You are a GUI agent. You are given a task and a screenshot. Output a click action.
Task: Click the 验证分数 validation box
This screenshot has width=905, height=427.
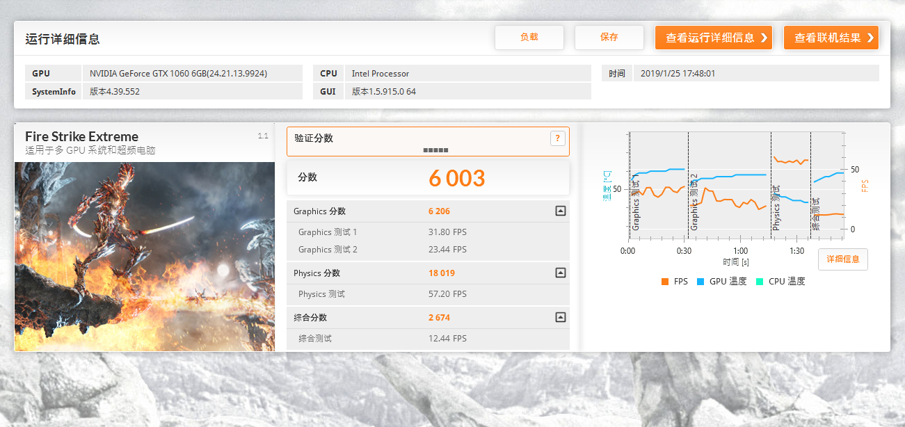point(428,141)
